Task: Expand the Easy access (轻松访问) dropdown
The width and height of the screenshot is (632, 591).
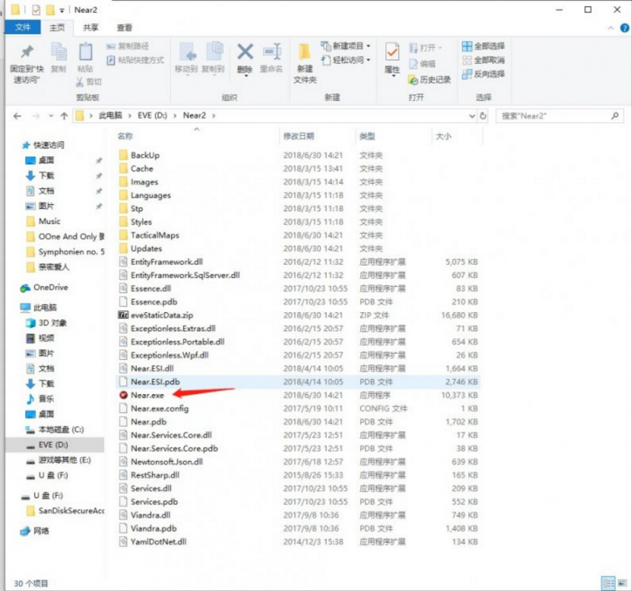Action: tap(347, 60)
